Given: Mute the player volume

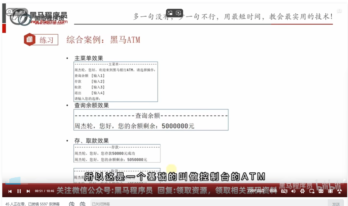Looking at the screenshot, I should coord(293,191).
